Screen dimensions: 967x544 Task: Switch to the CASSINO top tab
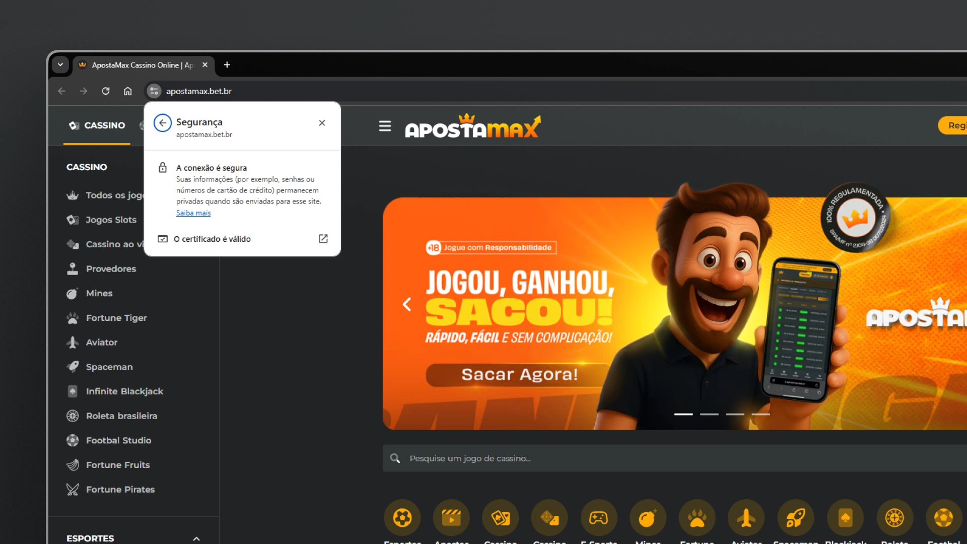click(x=97, y=125)
